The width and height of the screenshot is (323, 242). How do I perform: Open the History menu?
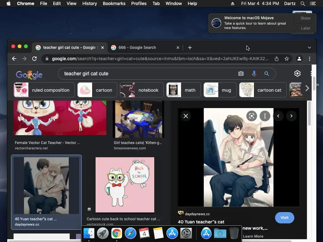[x=90, y=3]
